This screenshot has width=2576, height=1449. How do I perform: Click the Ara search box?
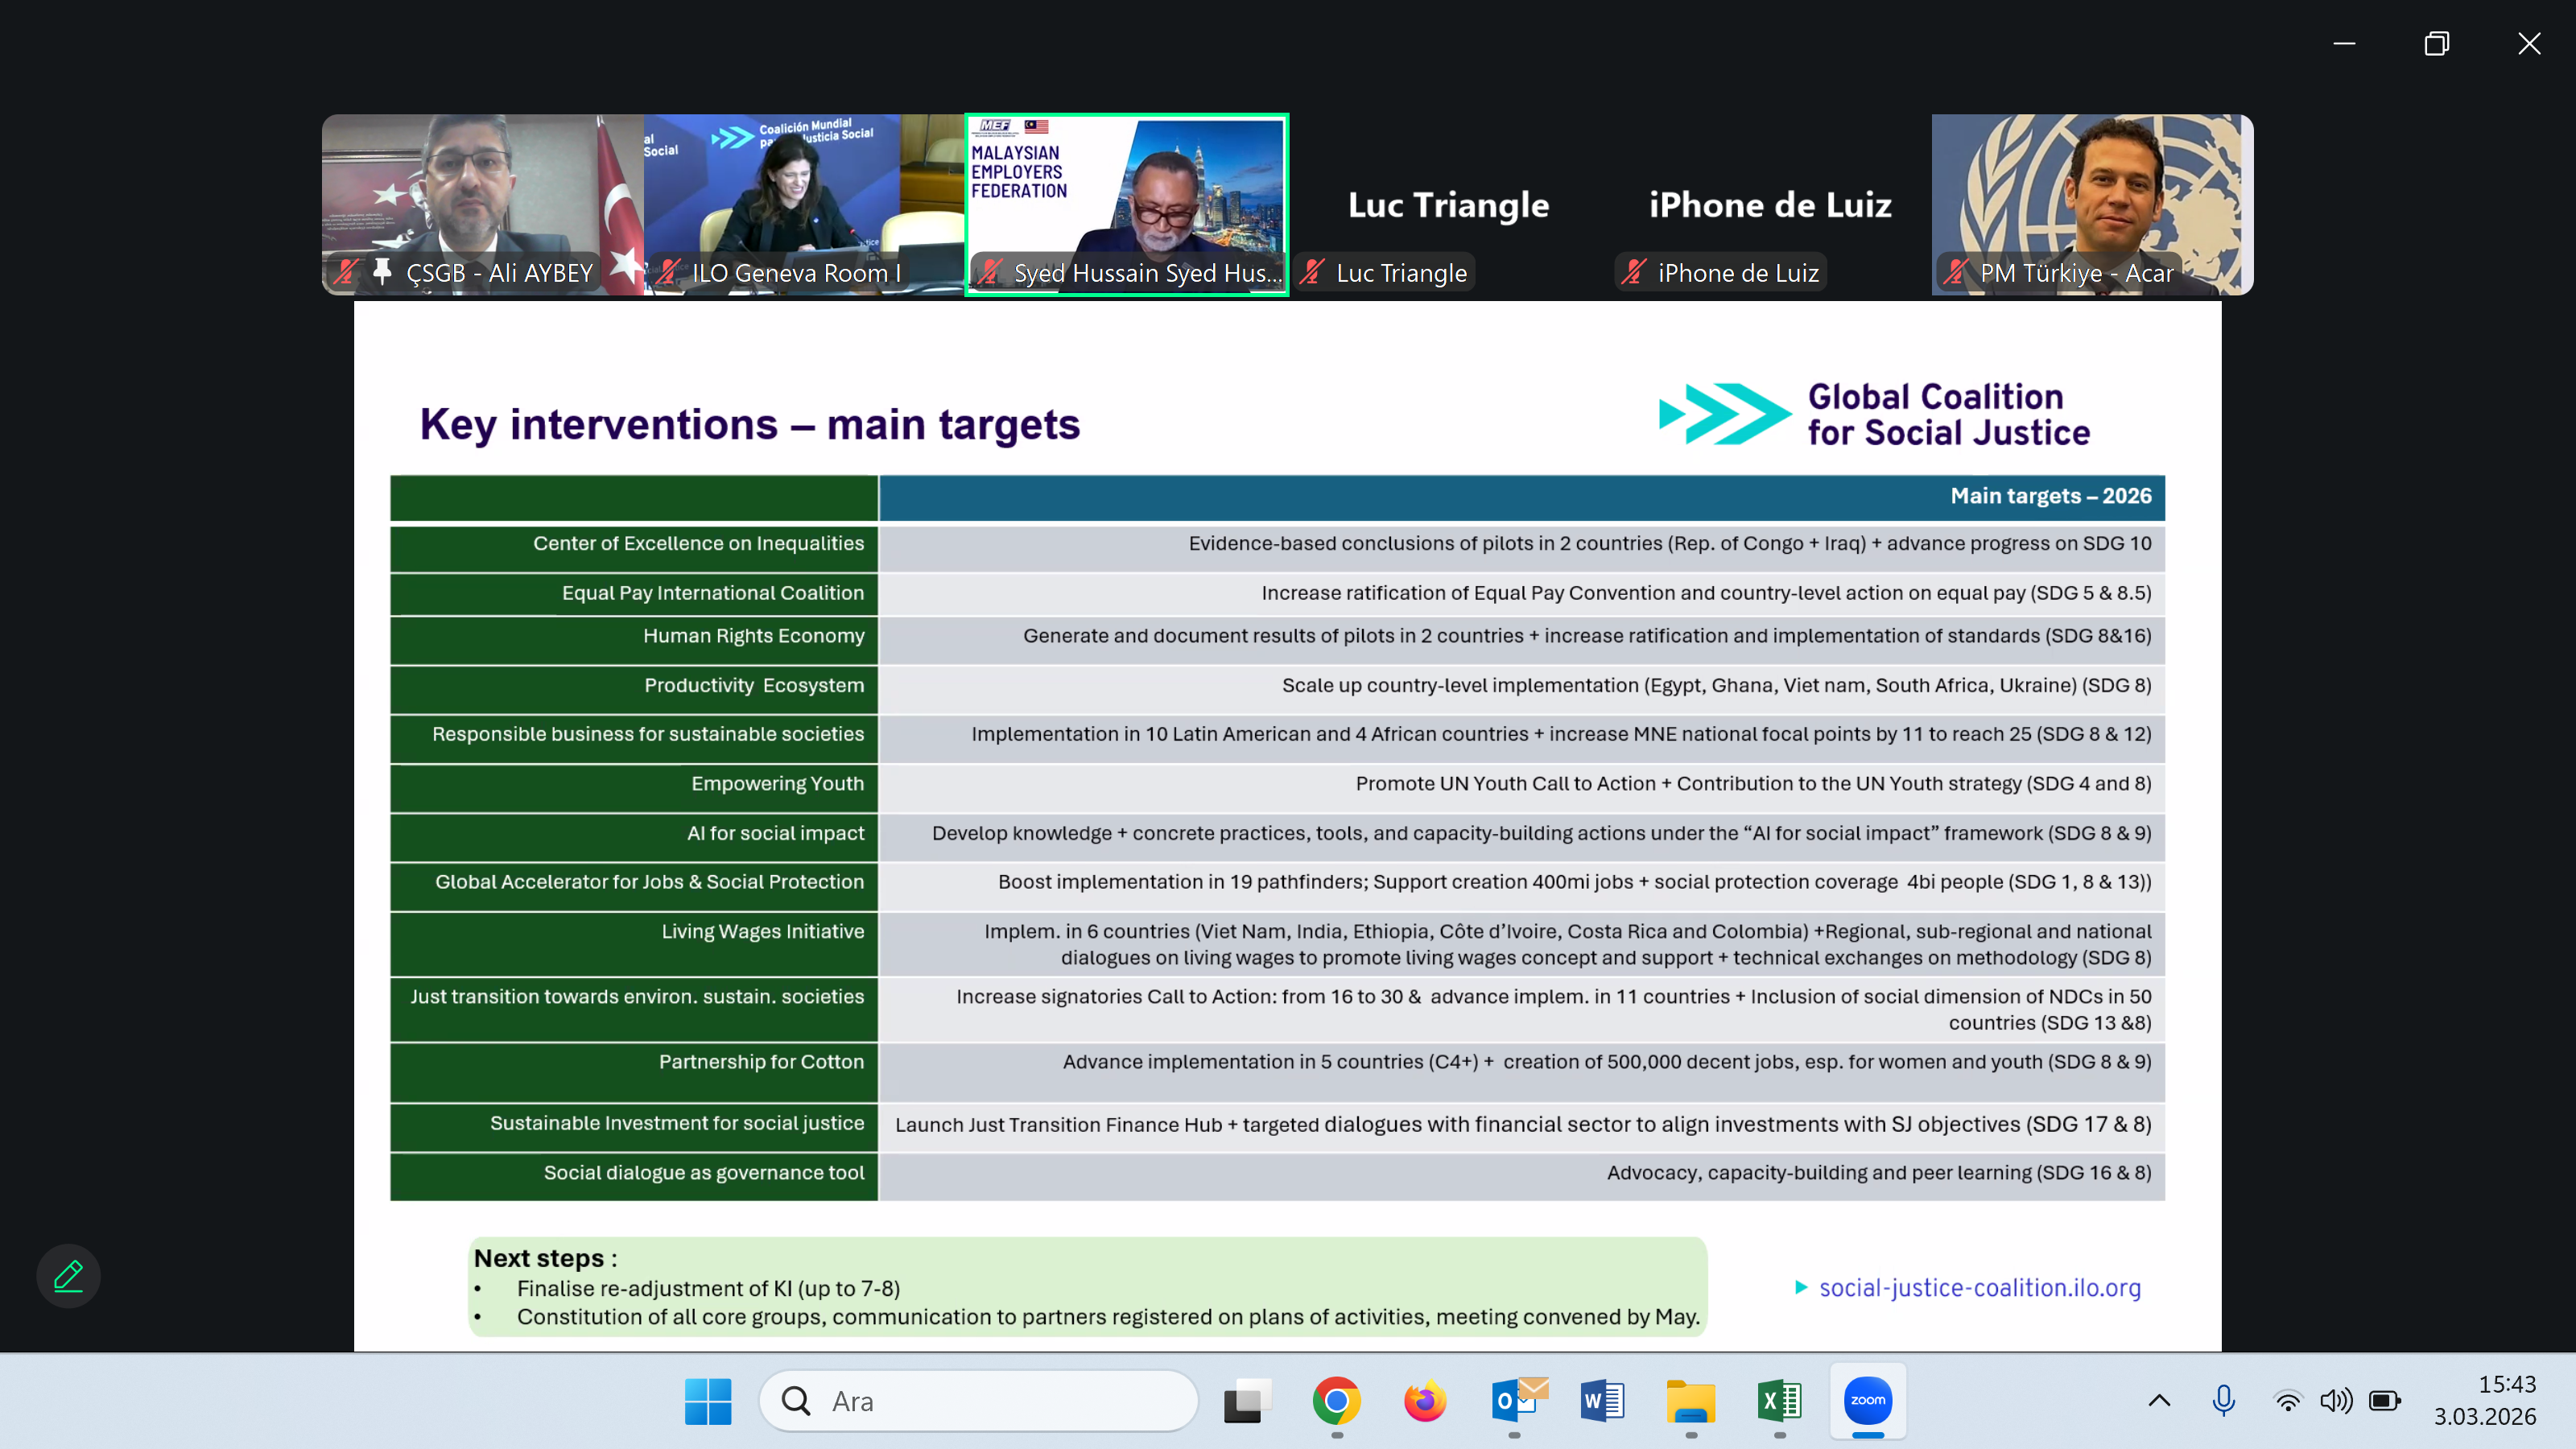click(978, 1401)
